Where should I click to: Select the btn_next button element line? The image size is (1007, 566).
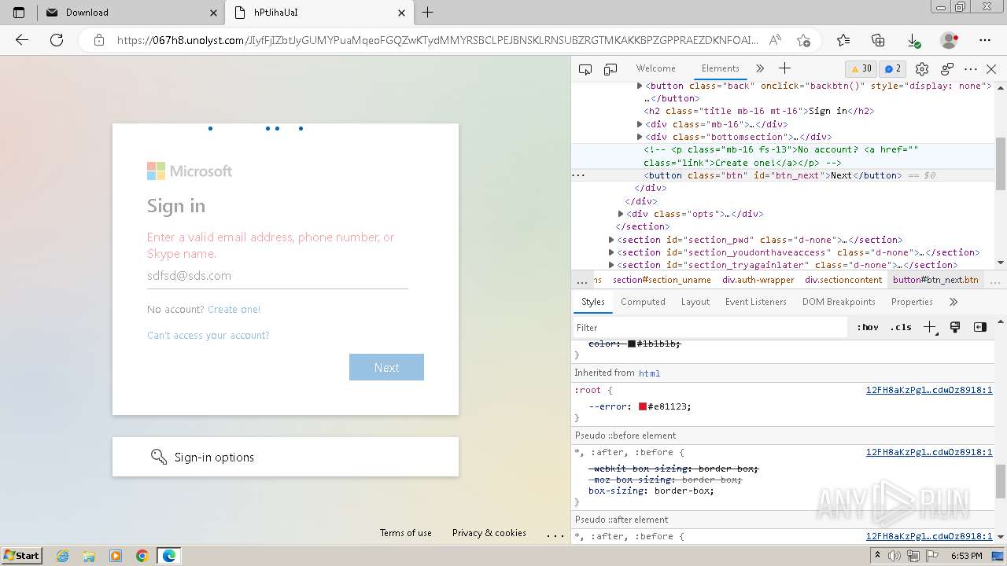773,175
